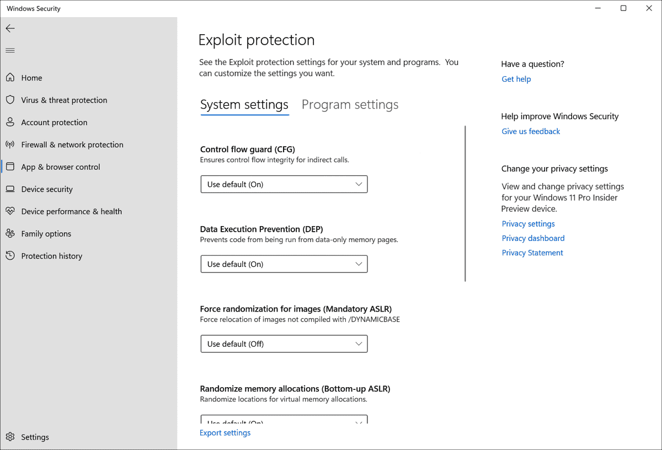This screenshot has width=662, height=450.
Task: Open the Control flow guard (CFG) dropdown
Action: point(284,184)
